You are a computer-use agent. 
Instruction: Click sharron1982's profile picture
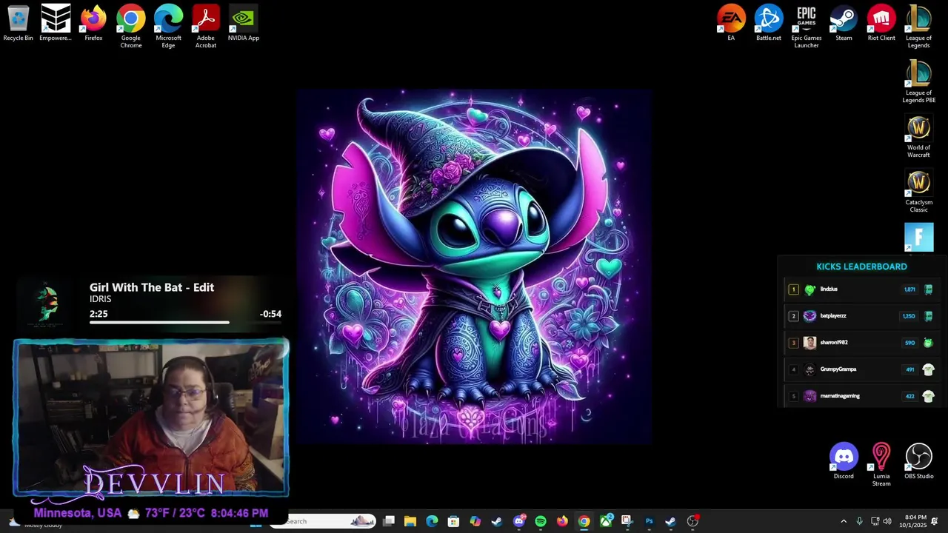[x=810, y=343]
